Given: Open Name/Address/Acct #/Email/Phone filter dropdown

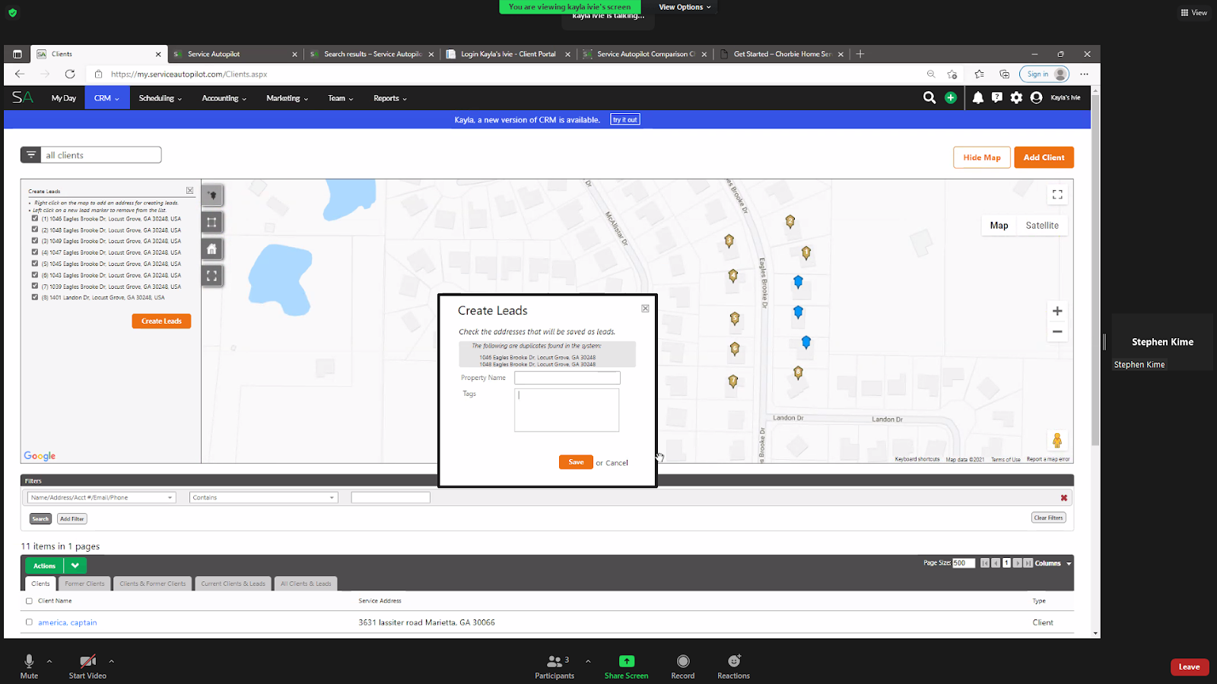Looking at the screenshot, I should tap(102, 498).
